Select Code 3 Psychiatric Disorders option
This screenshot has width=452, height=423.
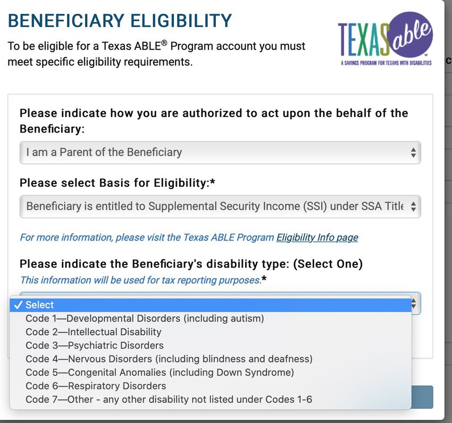[x=211, y=345]
